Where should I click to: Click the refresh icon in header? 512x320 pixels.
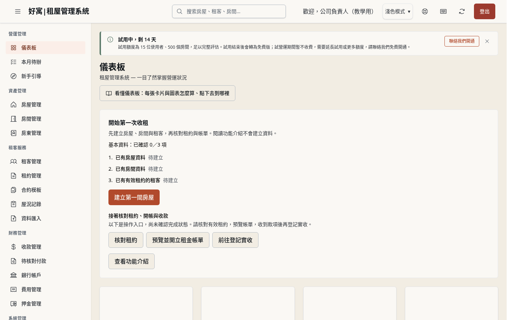(462, 11)
